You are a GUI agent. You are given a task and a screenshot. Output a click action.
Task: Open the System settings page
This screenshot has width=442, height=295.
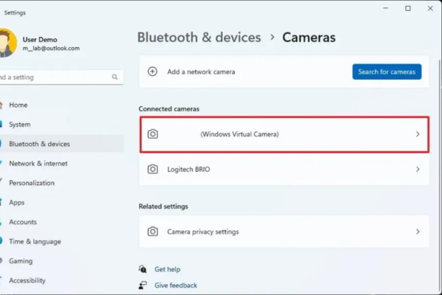click(19, 125)
